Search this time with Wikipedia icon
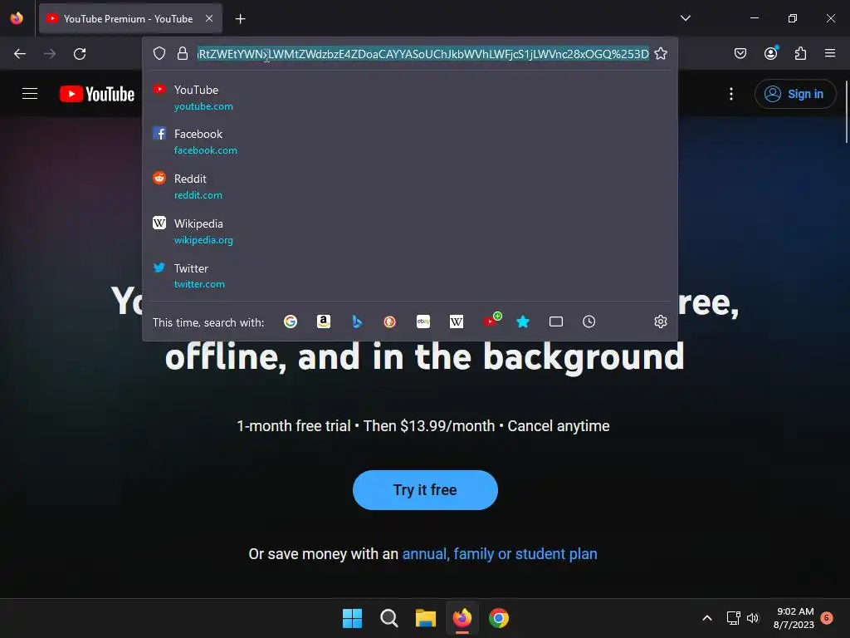The width and height of the screenshot is (850, 638). [457, 321]
